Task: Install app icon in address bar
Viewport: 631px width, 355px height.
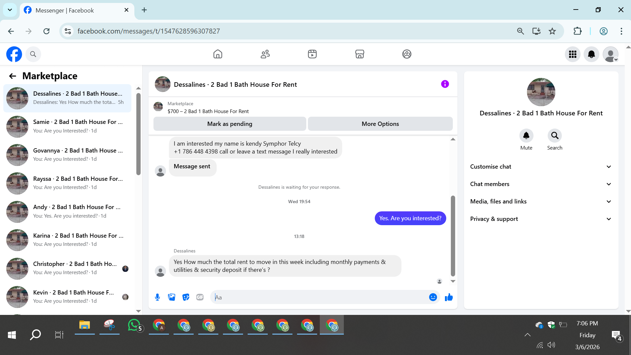Action: [x=536, y=31]
